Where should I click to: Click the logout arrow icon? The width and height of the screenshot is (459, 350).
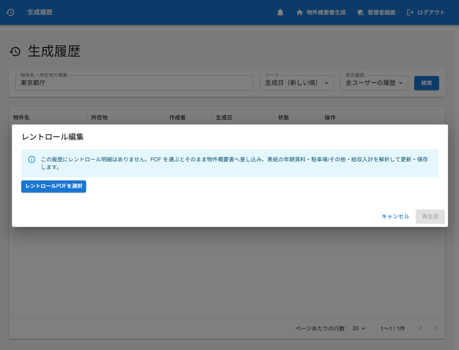pos(410,12)
